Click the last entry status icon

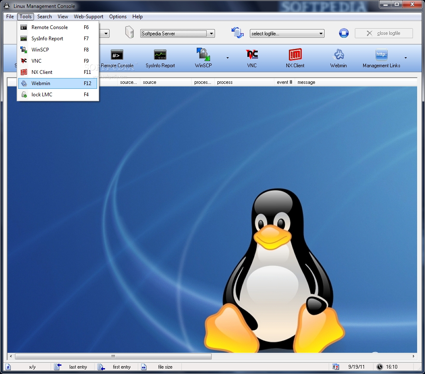coord(57,367)
